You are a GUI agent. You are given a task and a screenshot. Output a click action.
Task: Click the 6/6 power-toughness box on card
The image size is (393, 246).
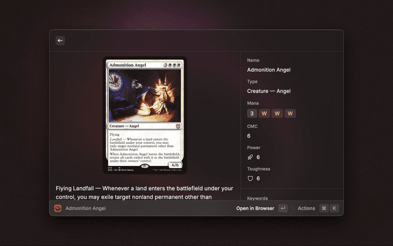point(174,165)
